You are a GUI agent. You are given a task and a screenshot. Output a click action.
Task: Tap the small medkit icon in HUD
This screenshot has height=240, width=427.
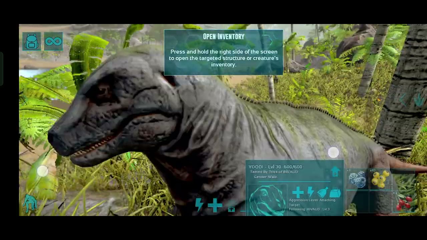click(231, 209)
